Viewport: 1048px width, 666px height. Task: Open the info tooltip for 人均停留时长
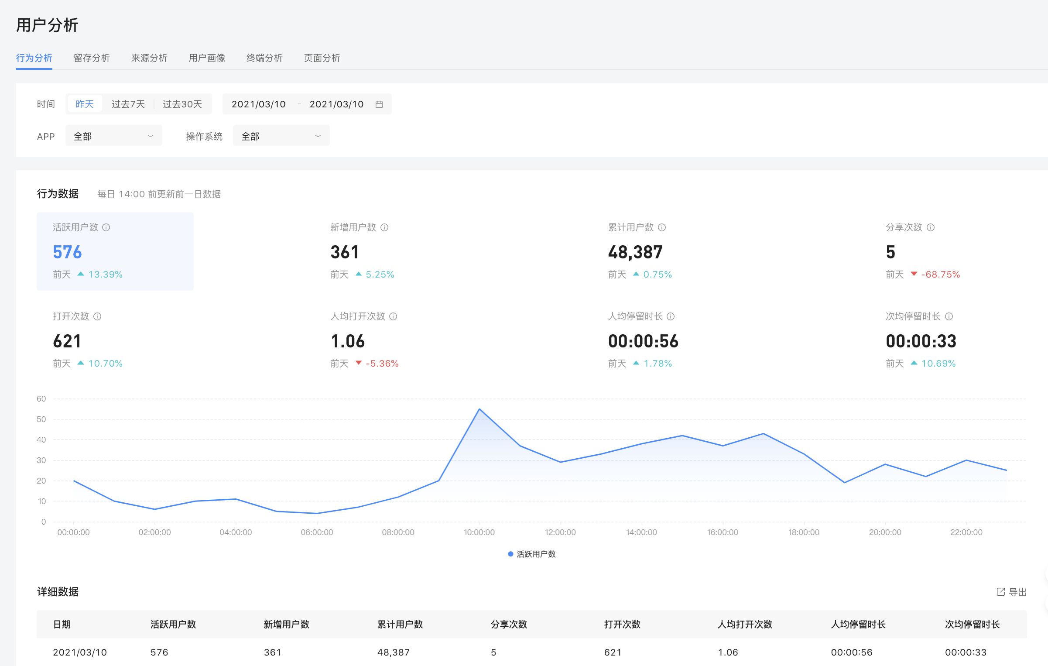click(x=671, y=316)
